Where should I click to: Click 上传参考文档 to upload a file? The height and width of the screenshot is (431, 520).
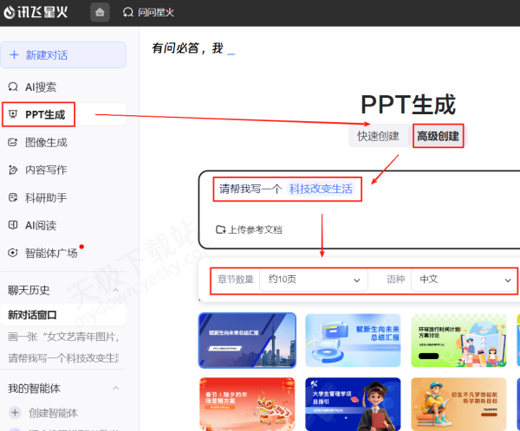[249, 229]
